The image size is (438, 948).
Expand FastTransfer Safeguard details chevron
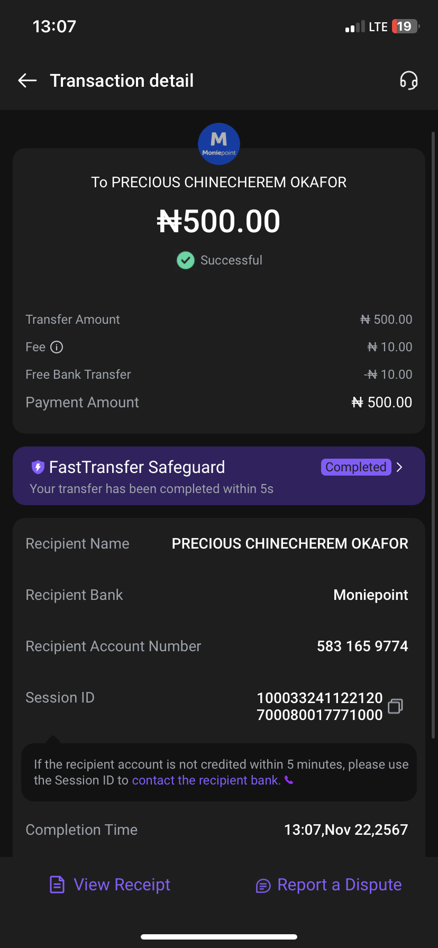(400, 467)
